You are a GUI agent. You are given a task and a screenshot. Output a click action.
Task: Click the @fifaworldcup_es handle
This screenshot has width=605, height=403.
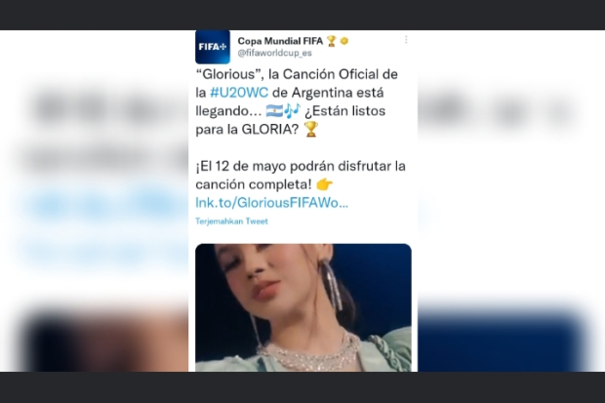[x=275, y=53]
